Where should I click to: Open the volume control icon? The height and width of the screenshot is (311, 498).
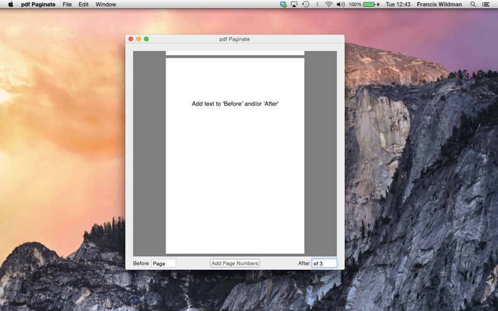coord(341,4)
